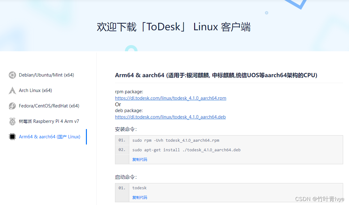349x205 pixels.
Task: Click the Raspberry Pi berry icon
Action: 12,121
